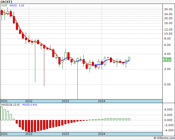Open the 12Stocks.com copyright link
The height and width of the screenshot is (140, 175).
[164, 138]
